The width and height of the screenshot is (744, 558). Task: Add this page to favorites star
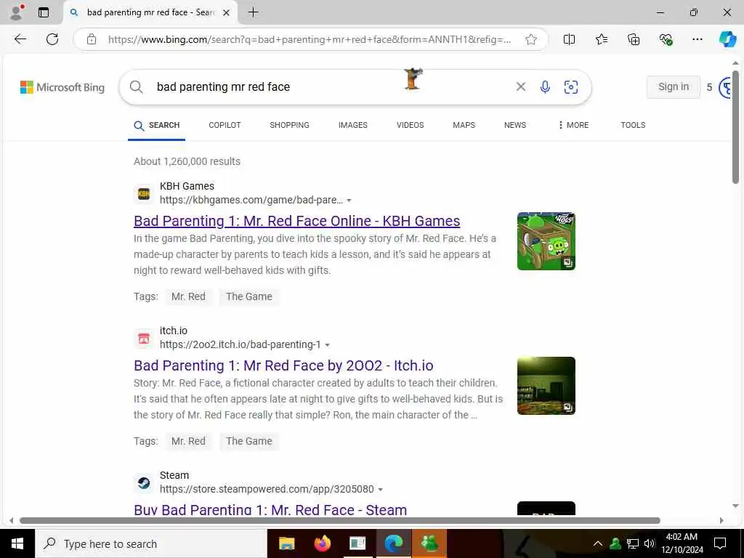pos(531,39)
